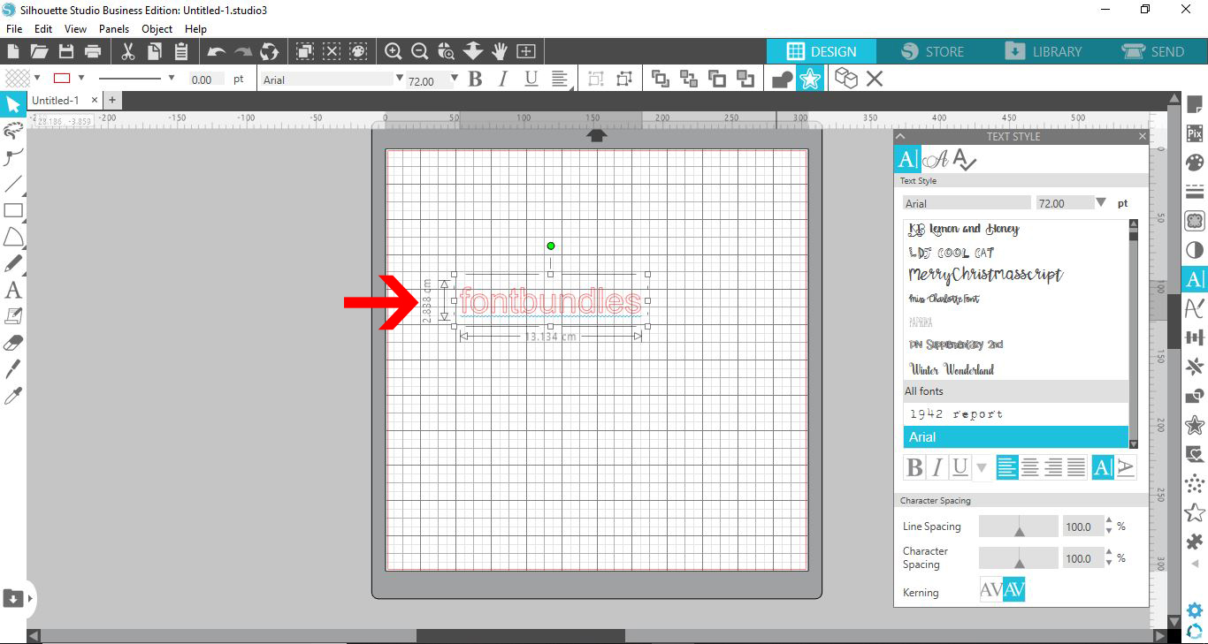This screenshot has height=644, width=1208.
Task: Set full justify alignment in panel
Action: point(1076,467)
